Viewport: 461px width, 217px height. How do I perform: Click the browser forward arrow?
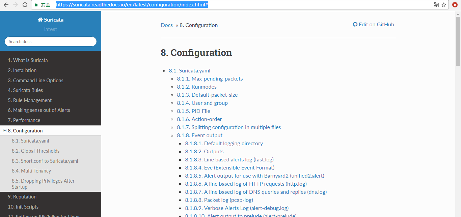pyautogui.click(x=15, y=5)
